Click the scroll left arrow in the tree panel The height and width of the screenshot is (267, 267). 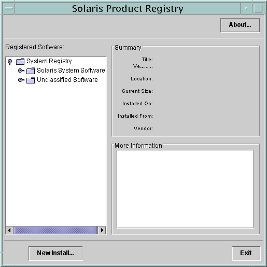10,230
